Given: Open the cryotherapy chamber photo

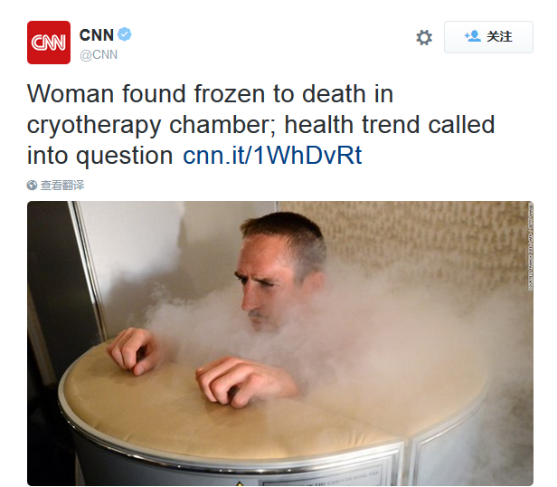Looking at the screenshot, I should pyautogui.click(x=280, y=343).
